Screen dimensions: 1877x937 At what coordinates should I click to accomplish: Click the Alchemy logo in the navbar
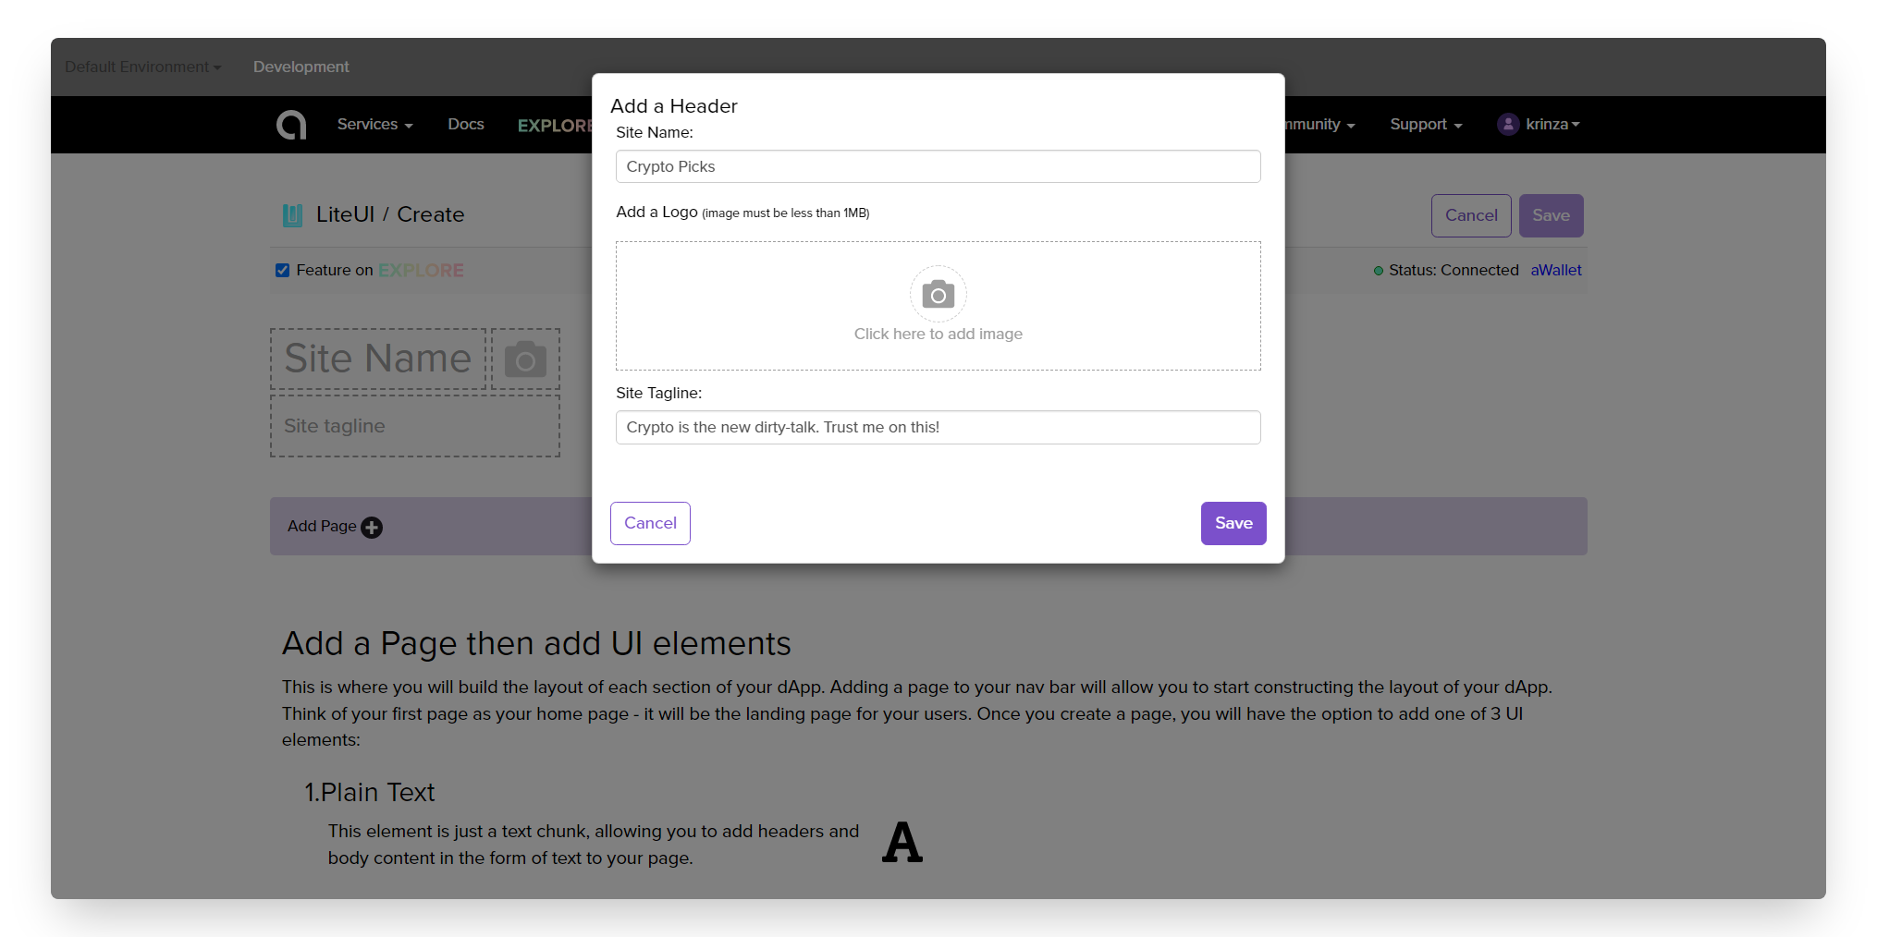tap(291, 125)
